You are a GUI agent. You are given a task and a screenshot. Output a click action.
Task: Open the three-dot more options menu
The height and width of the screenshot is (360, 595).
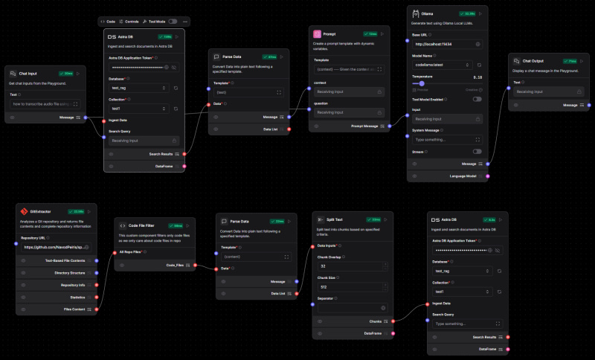pos(185,22)
